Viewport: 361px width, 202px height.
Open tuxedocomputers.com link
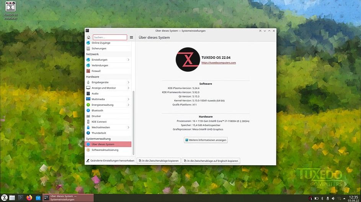219,63
